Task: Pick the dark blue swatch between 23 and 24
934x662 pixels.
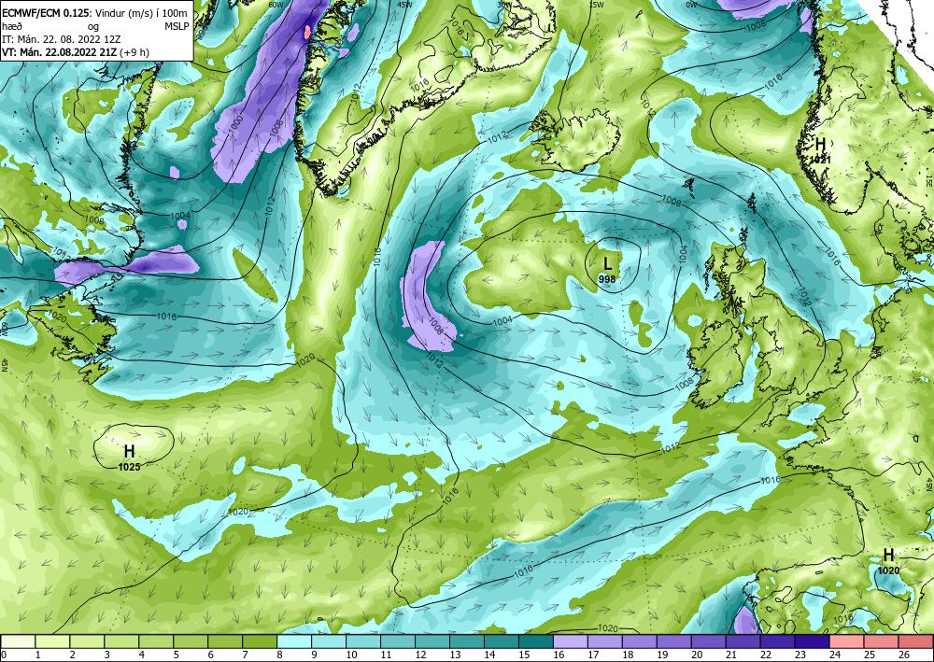Action: [813, 641]
